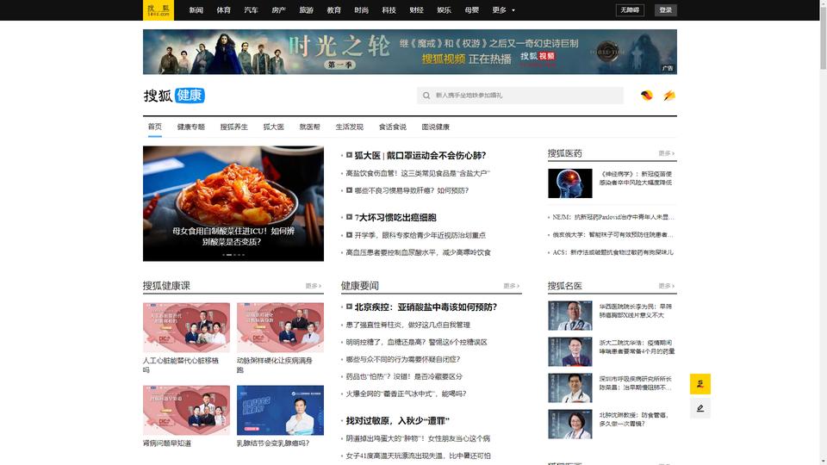This screenshot has width=827, height=465.
Task: Click the video icon before 北京疾控 headline
Action: 349,307
